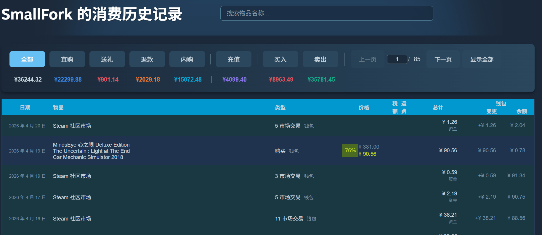Click the 类型 column header
This screenshot has width=542, height=235.
point(280,108)
